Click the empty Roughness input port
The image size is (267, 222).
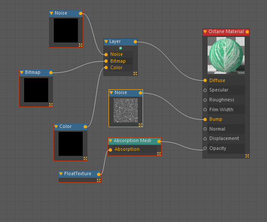(205, 100)
